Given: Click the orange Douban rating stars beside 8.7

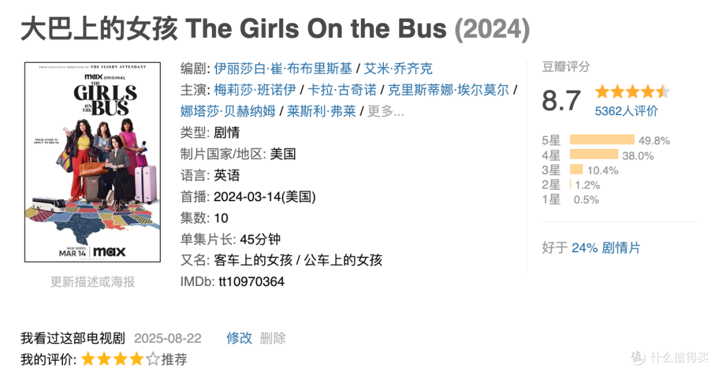Looking at the screenshot, I should tap(632, 91).
